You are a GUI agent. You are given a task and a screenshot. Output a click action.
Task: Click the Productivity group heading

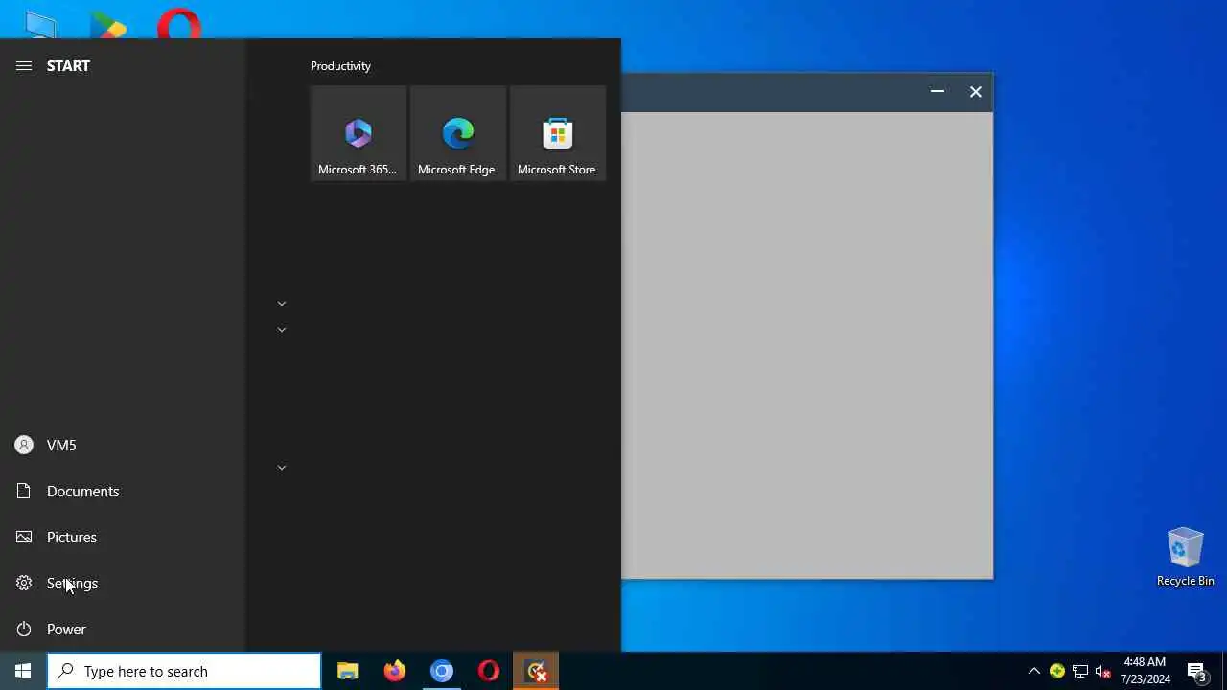point(340,66)
